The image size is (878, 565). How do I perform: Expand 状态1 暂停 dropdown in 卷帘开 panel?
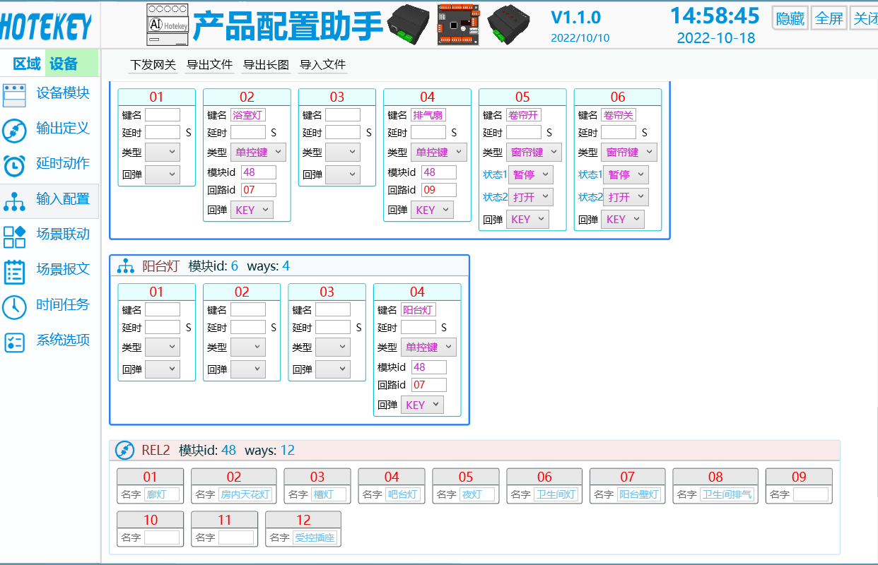click(530, 174)
